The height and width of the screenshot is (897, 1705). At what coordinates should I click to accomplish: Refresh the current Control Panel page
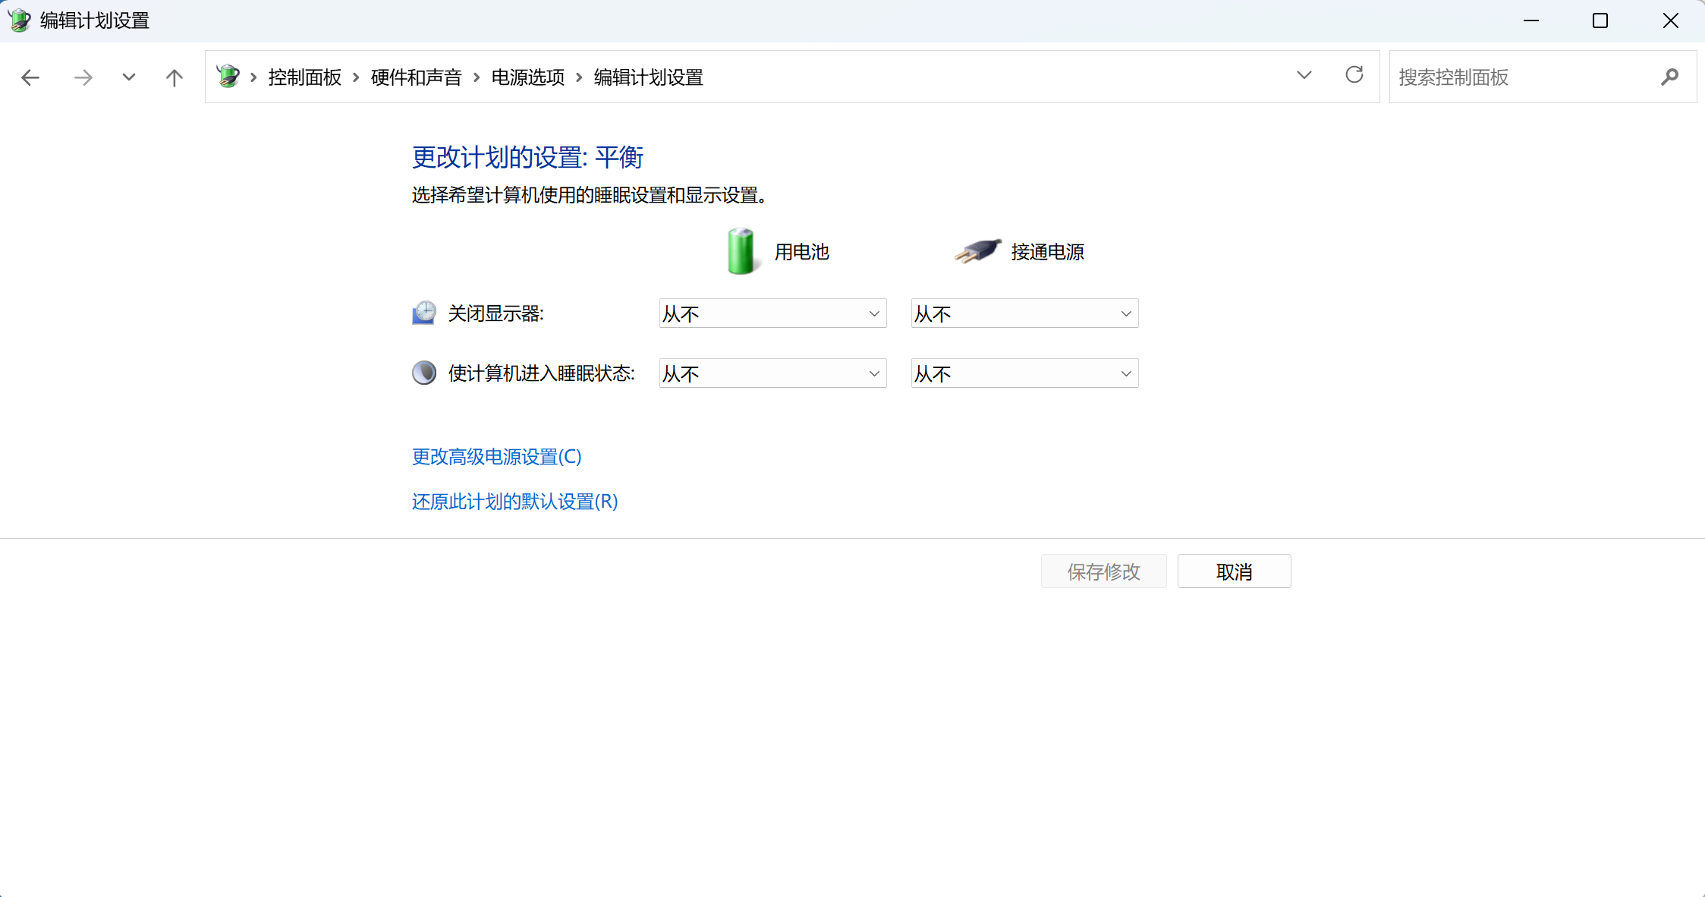click(1354, 75)
